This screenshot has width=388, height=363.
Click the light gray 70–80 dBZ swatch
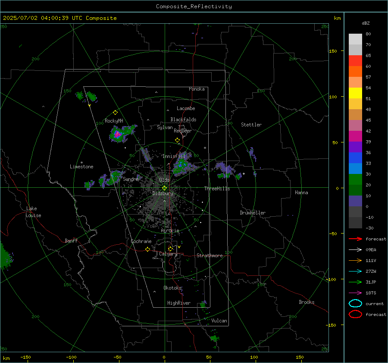355,39
